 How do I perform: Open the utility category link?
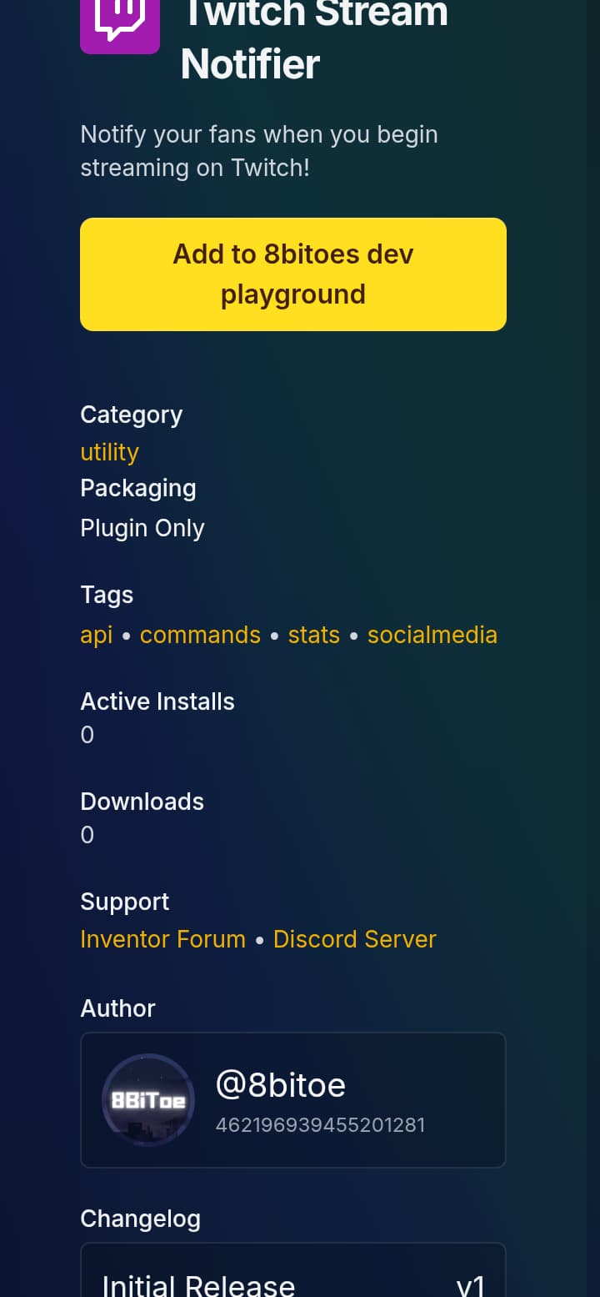[x=109, y=452]
